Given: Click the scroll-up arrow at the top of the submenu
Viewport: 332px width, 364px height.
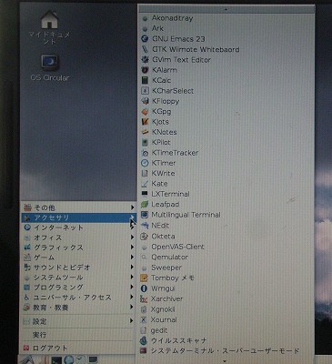Looking at the screenshot, I should point(226,9).
